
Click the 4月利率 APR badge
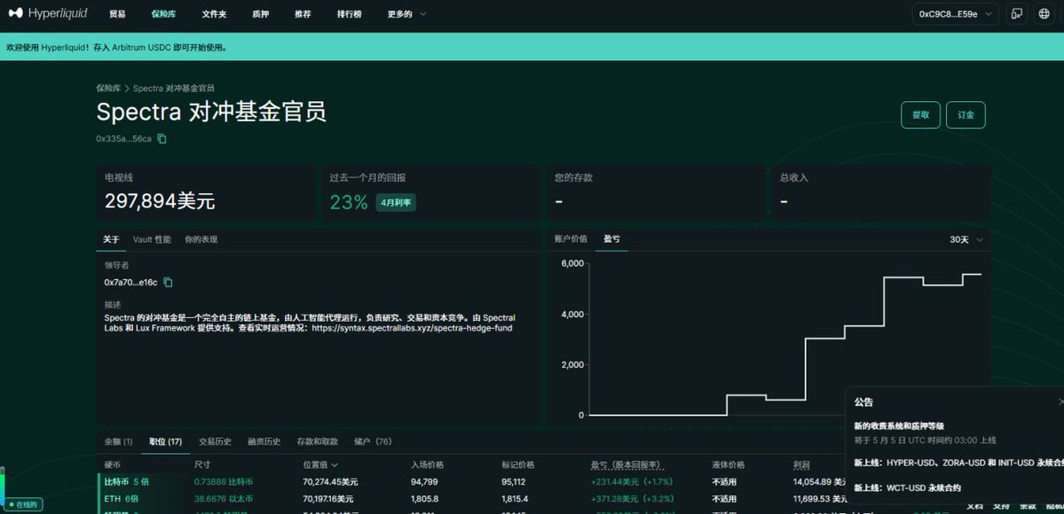pyautogui.click(x=396, y=202)
